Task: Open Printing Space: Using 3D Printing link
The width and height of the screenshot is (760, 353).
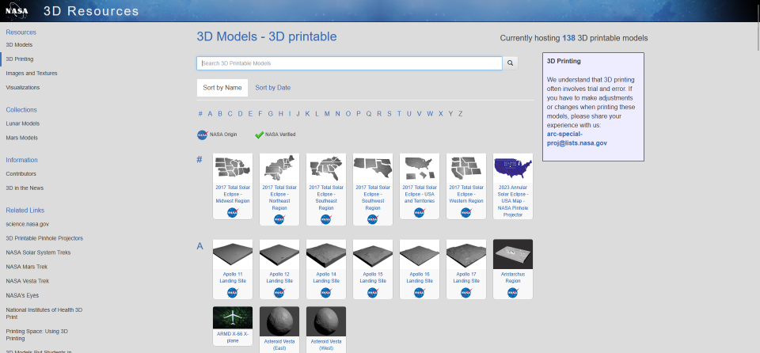Action: (37, 335)
